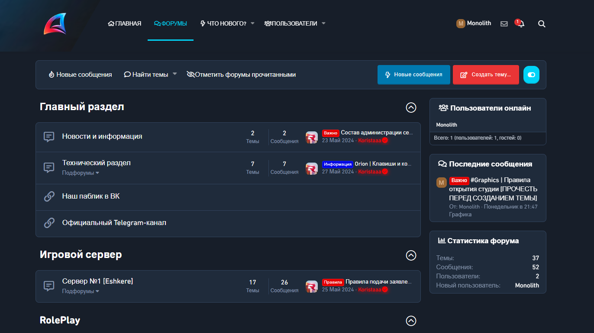Click Monolith avatar in Последние сообщения widget
594x333 pixels.
pyautogui.click(x=441, y=183)
